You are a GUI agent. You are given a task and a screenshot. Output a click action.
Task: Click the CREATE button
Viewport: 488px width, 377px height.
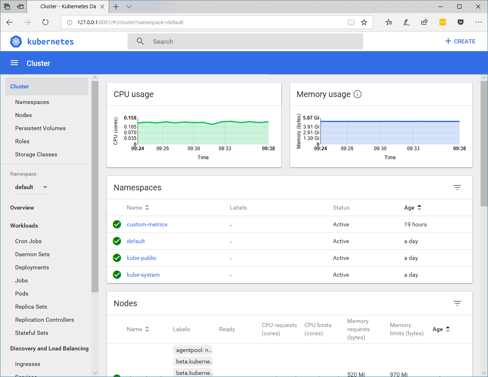pyautogui.click(x=460, y=41)
